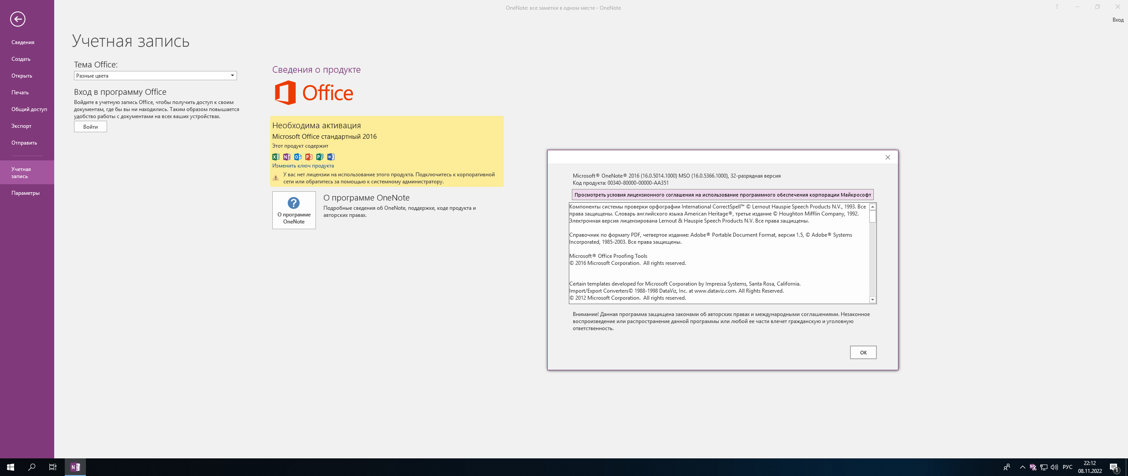Open the Открыть menu item

tap(27, 76)
